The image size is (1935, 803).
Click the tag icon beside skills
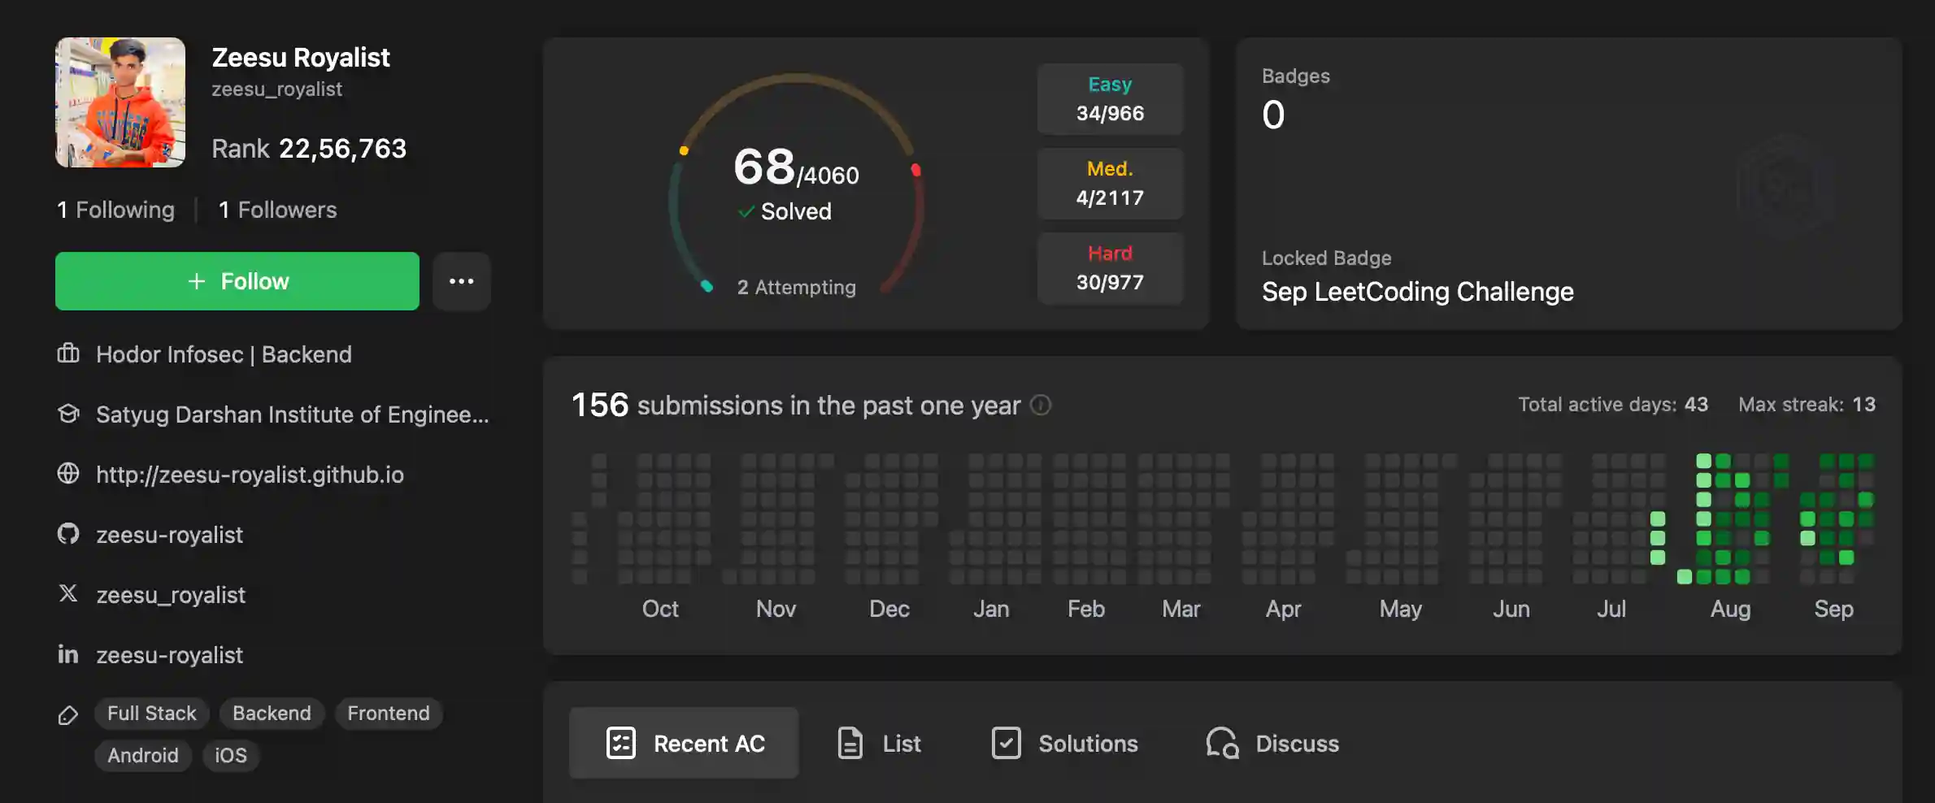pos(68,714)
